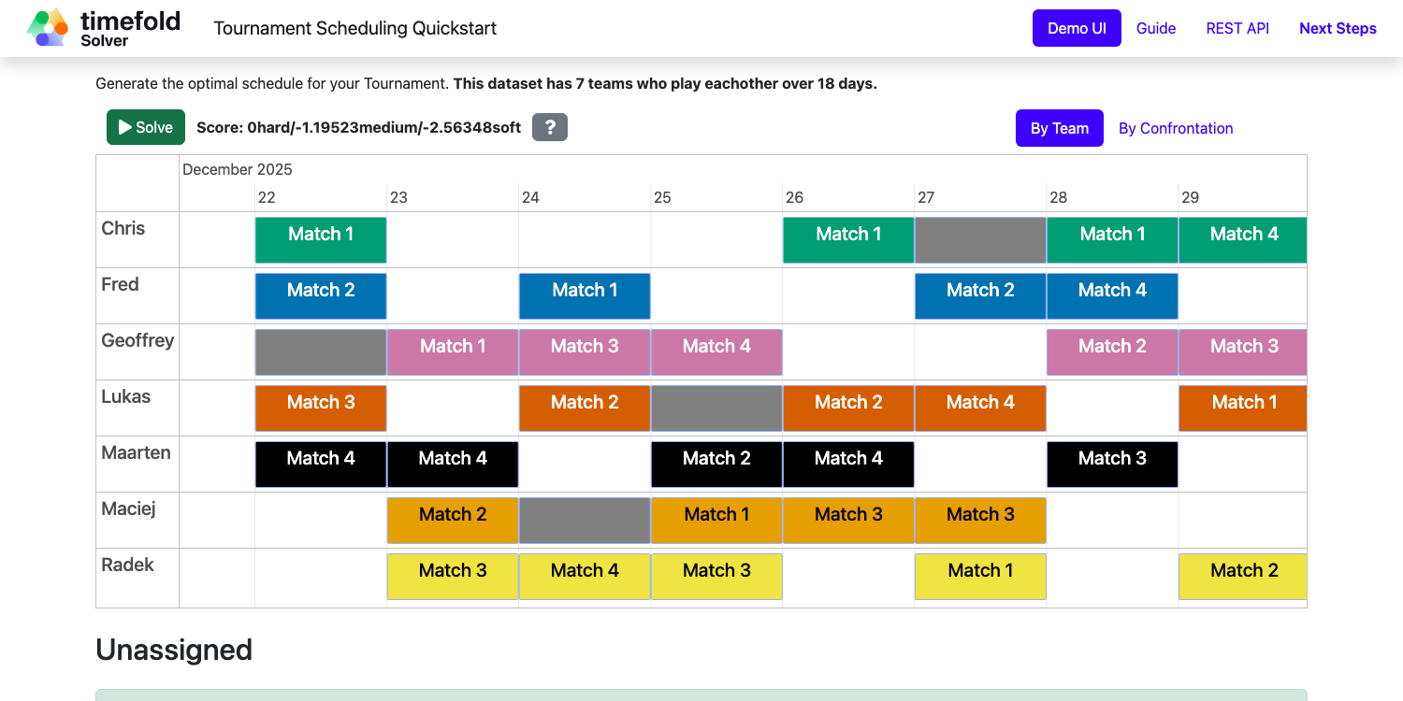Select Lukas's gray block on December 25

716,408
